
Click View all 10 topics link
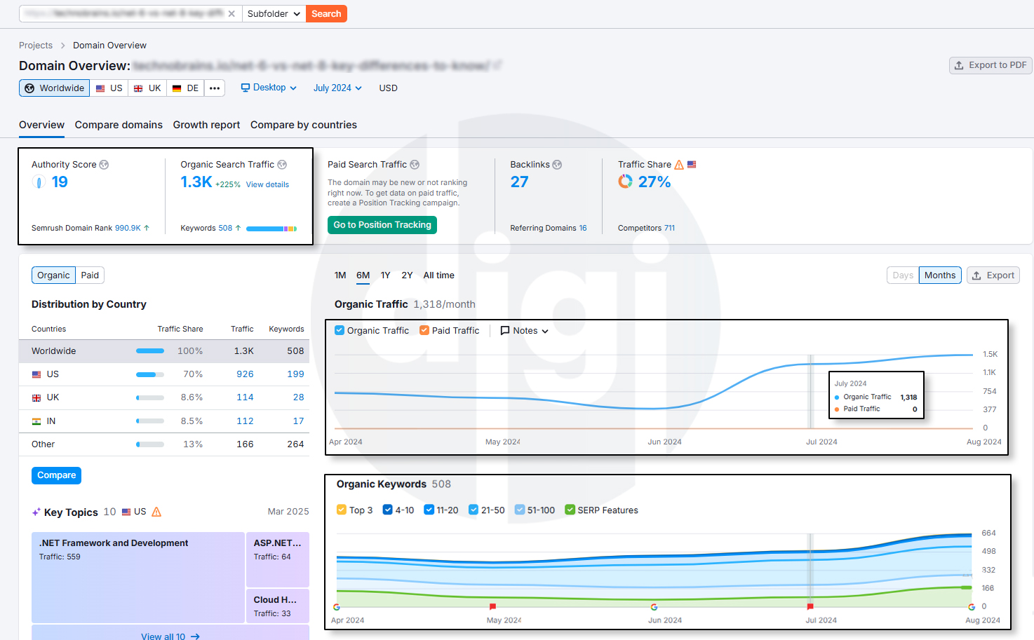pyautogui.click(x=170, y=636)
